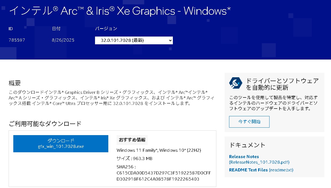This screenshot has height=188, width=331.
Task: Open the Release Notes link
Action: [x=244, y=156]
